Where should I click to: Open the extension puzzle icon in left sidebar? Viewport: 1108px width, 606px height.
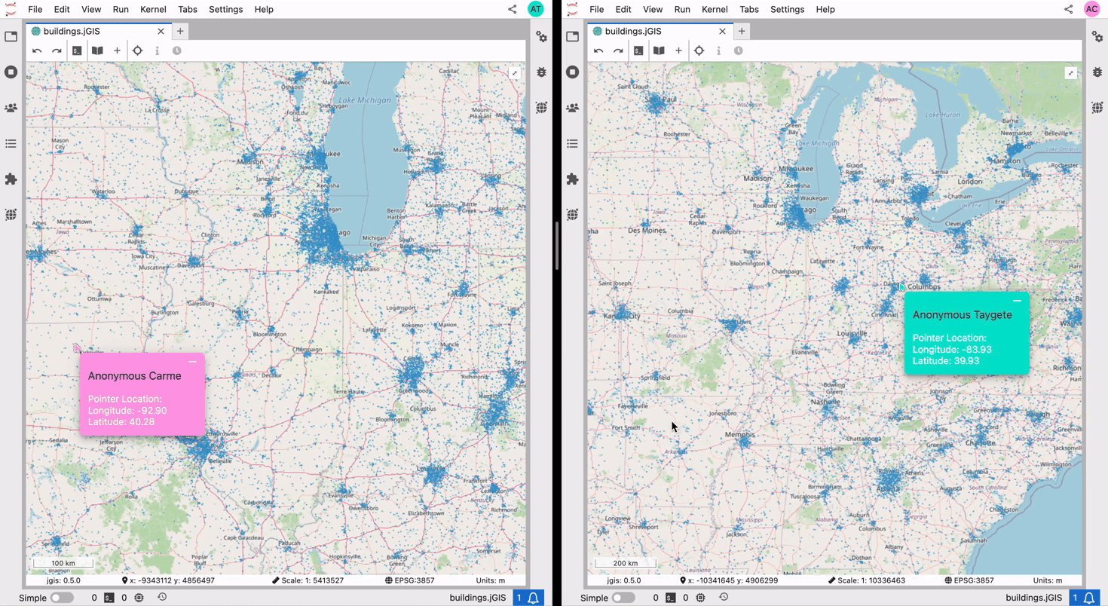click(11, 179)
